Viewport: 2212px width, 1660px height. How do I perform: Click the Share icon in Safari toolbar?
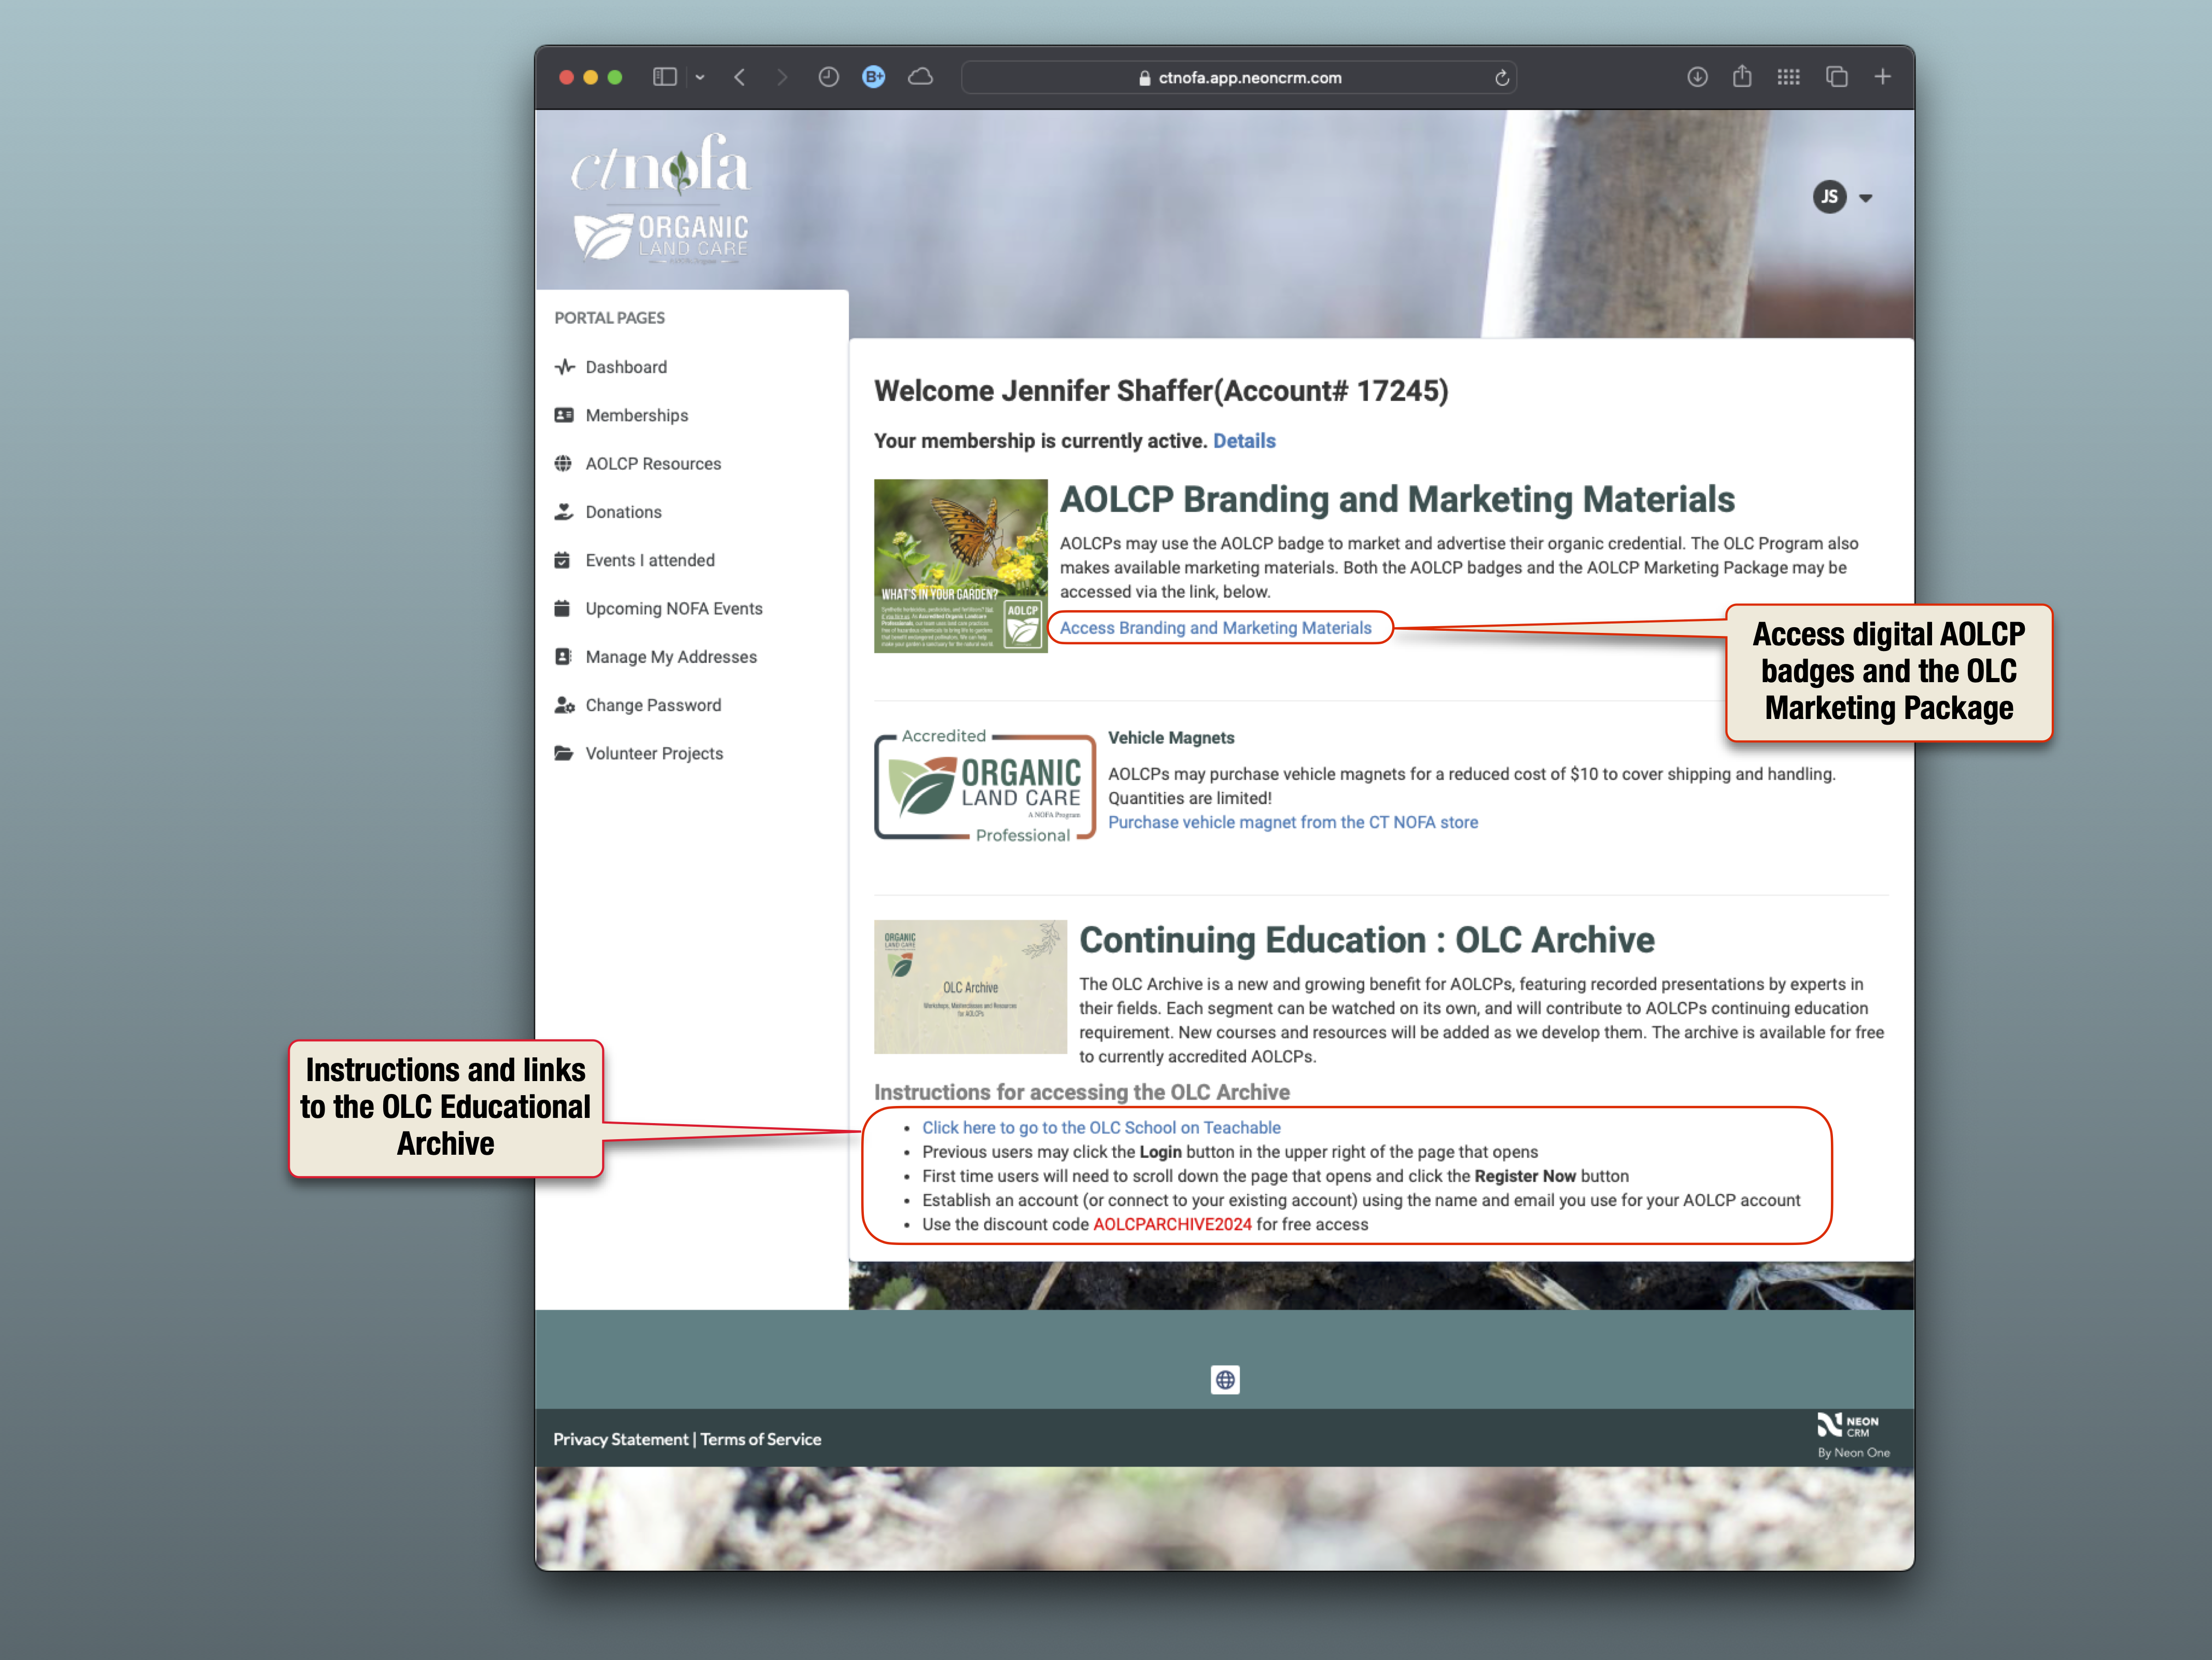pos(1742,76)
